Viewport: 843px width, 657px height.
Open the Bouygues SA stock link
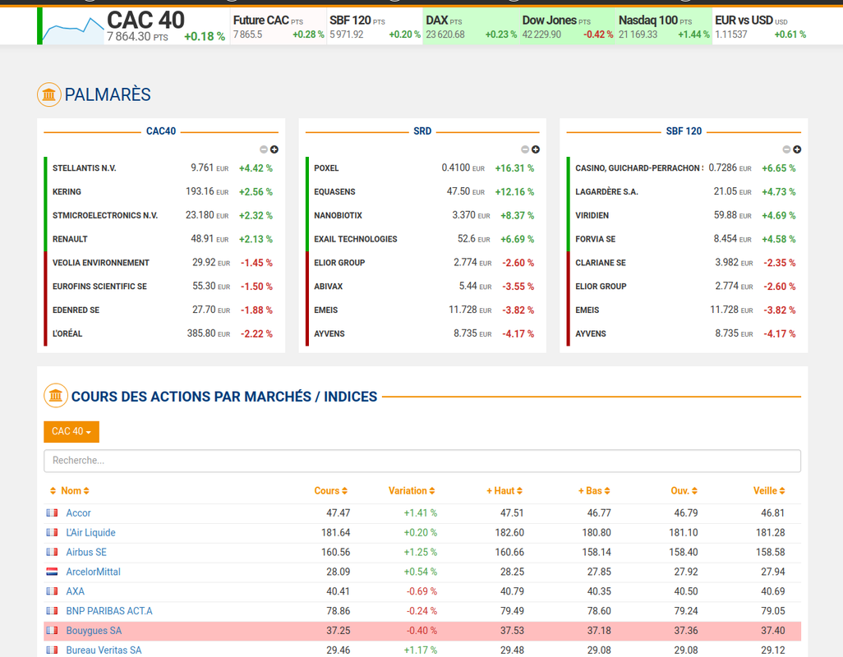pos(94,630)
